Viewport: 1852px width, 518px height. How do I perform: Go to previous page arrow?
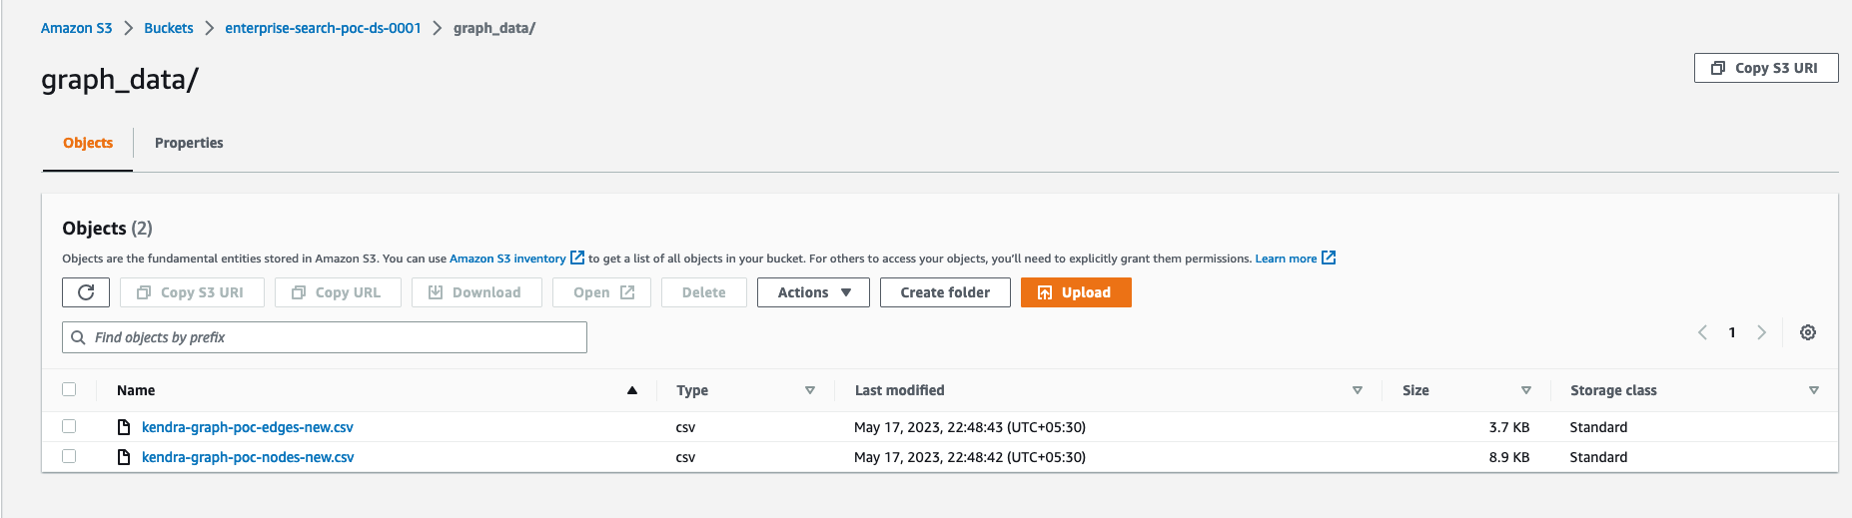(x=1703, y=332)
